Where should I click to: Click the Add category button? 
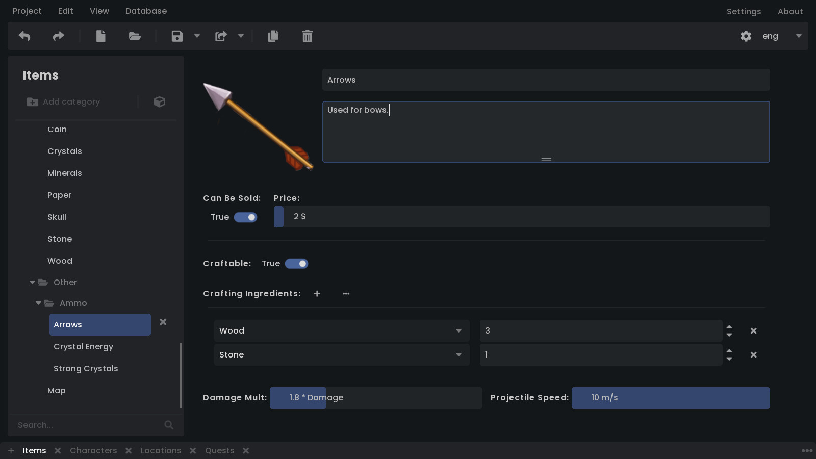click(x=63, y=101)
